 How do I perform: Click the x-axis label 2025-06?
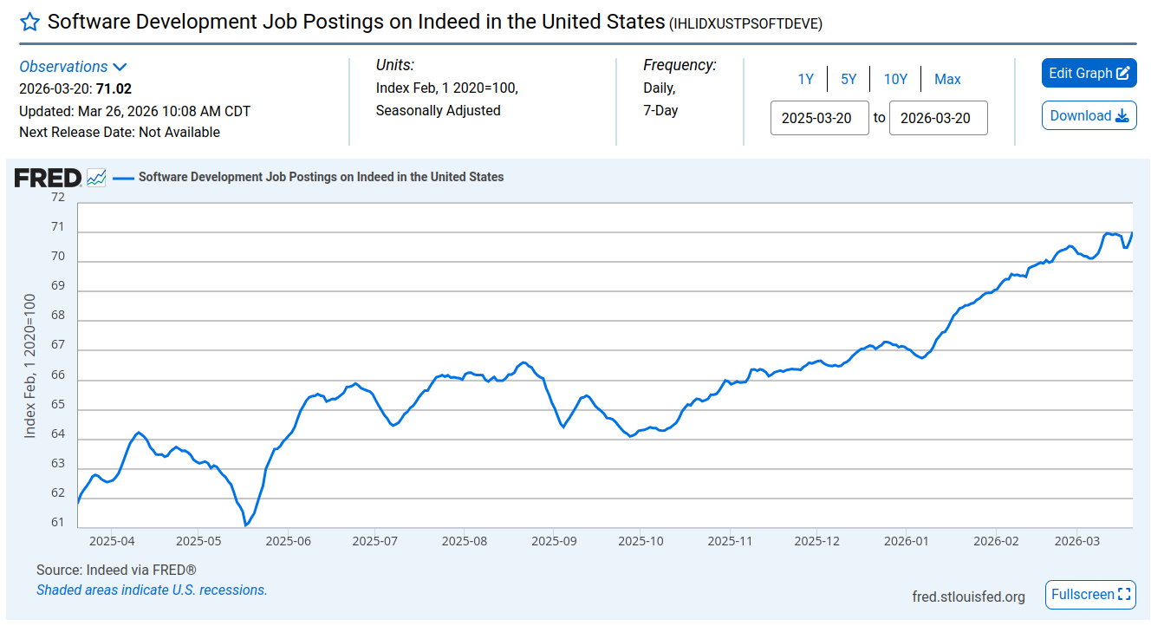point(288,541)
